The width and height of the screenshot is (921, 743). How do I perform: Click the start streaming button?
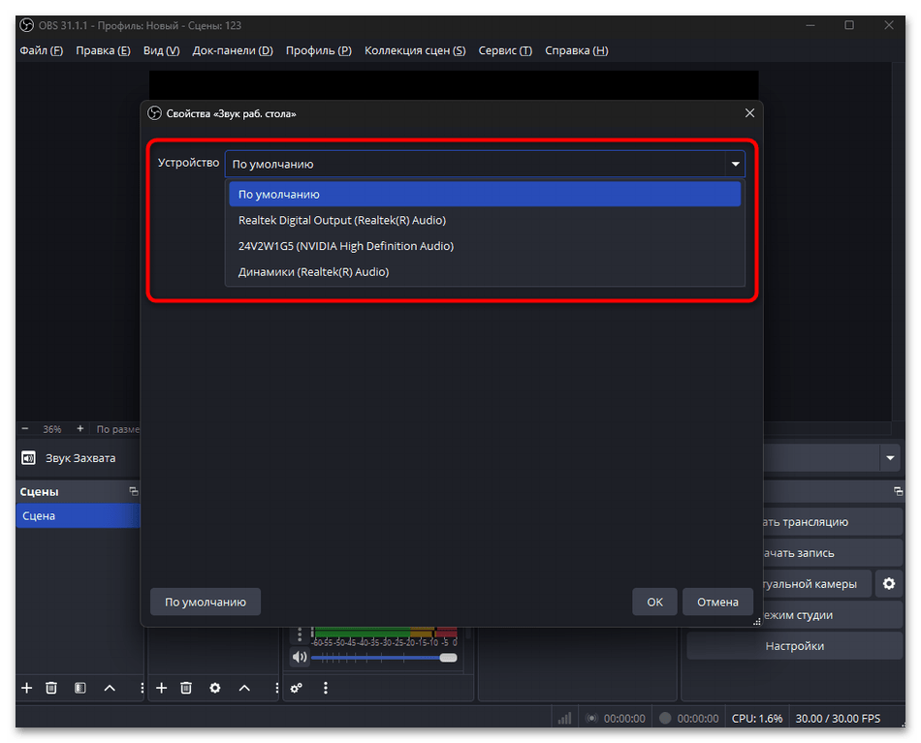click(x=833, y=522)
